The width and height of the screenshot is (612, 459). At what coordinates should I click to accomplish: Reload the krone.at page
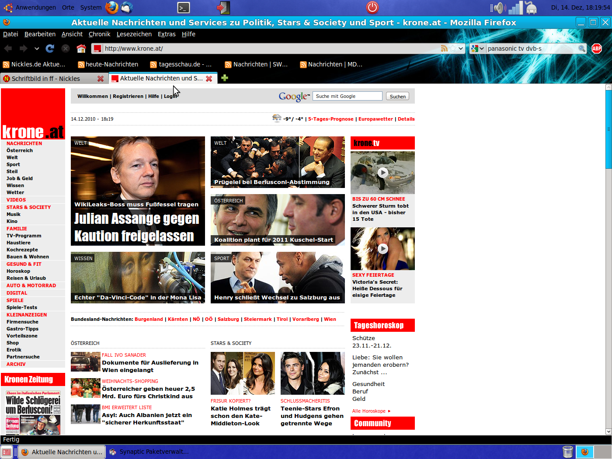point(50,48)
